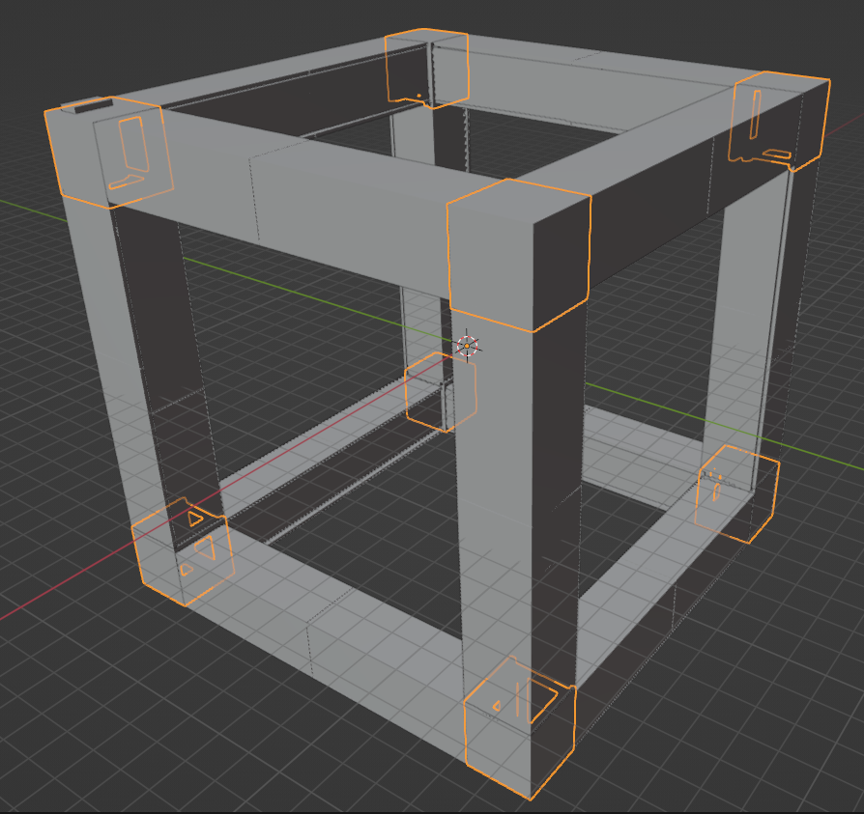The width and height of the screenshot is (864, 814).
Task: Select the top-right corner block with bracket
Action: pos(779,120)
